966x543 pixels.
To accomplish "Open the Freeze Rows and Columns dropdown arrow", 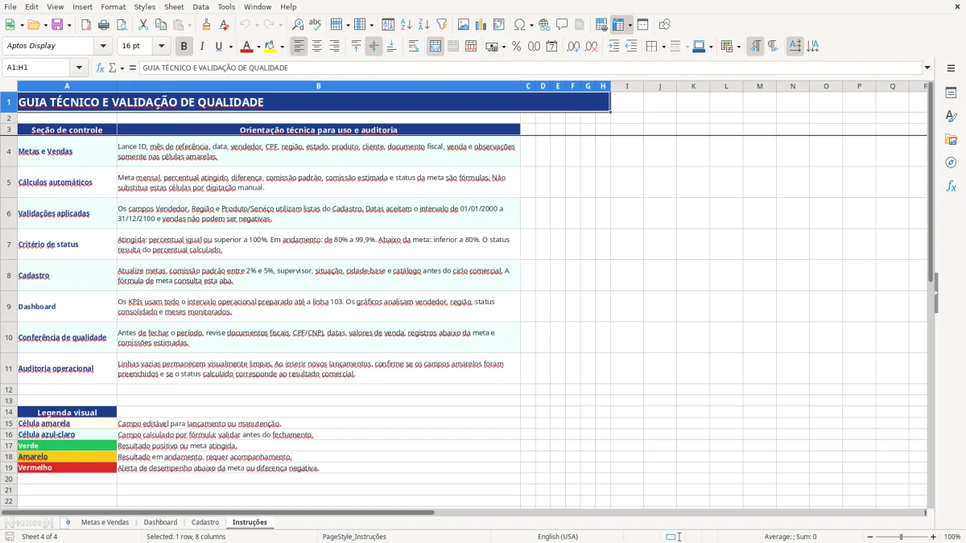I will coord(630,25).
